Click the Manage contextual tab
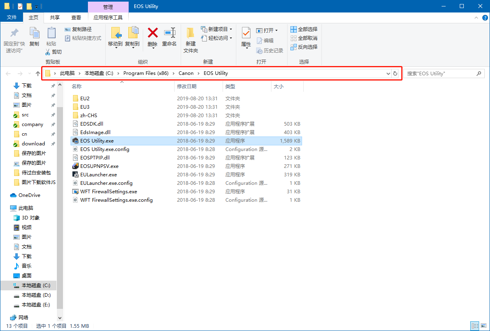Viewport: 490px width, 331px height. pos(108,7)
